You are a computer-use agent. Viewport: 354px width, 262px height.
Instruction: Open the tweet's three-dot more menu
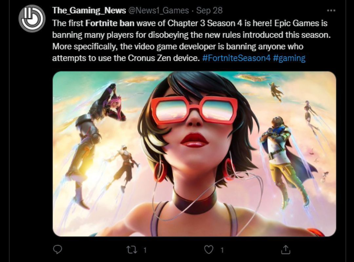pos(331,10)
